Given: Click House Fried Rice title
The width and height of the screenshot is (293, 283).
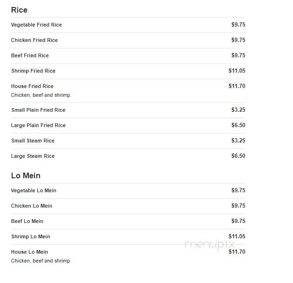Looking at the screenshot, I should pos(32,86).
